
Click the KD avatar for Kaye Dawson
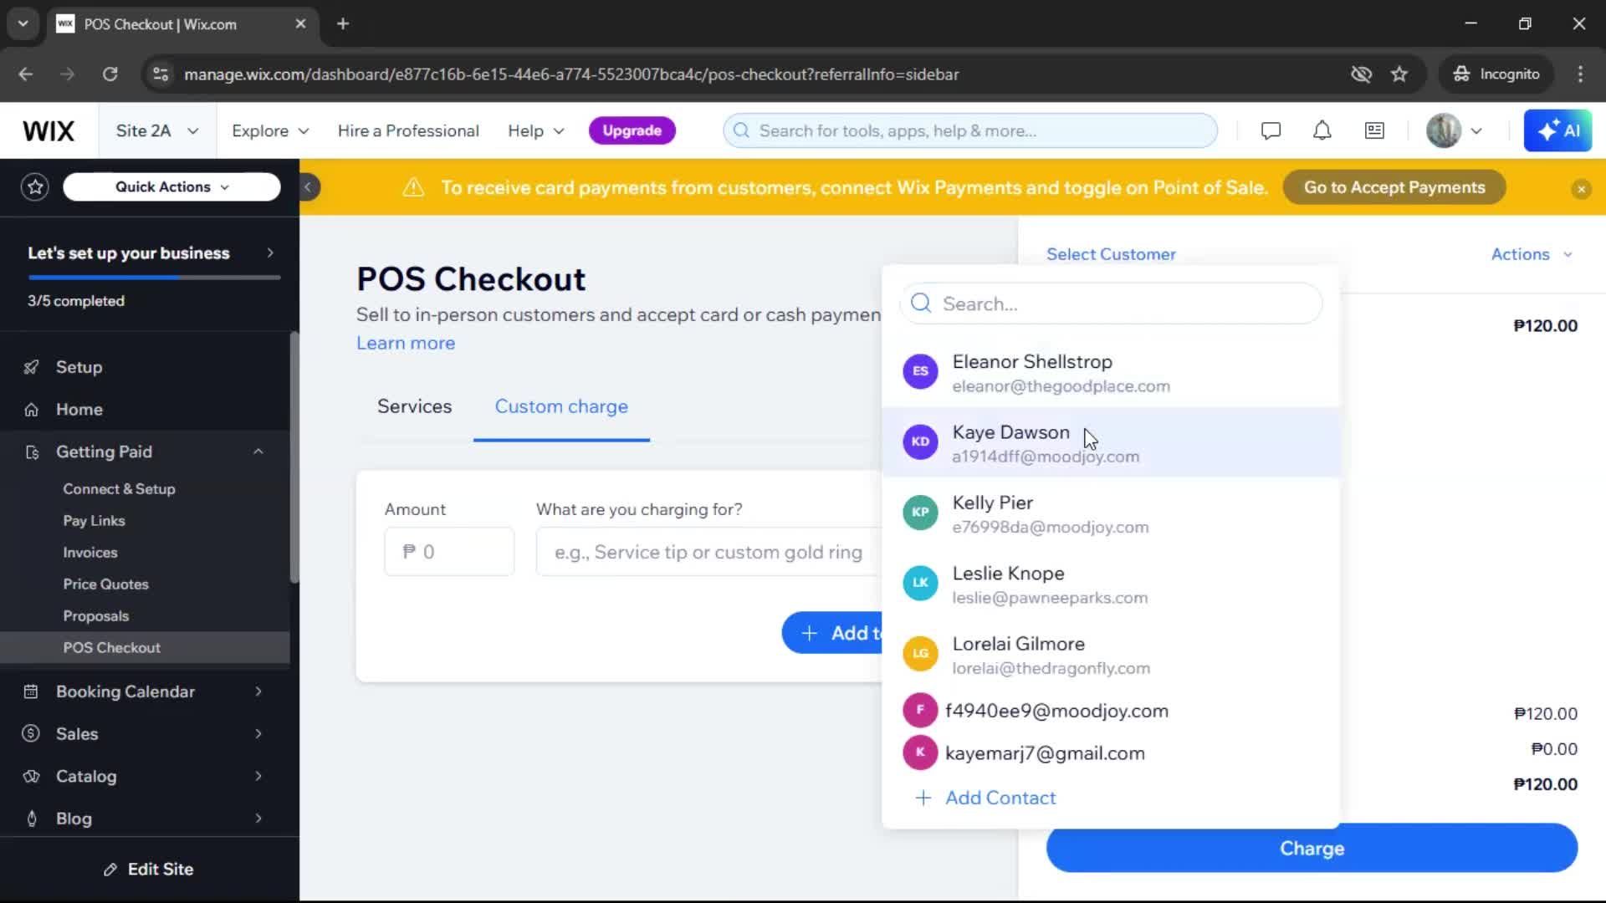click(920, 441)
